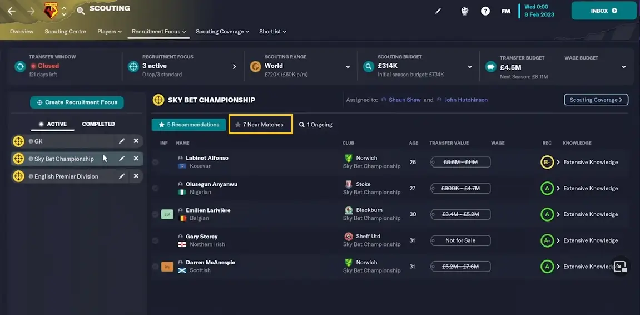
Task: Click the Spt info badge for Larivière
Action: coord(167,214)
